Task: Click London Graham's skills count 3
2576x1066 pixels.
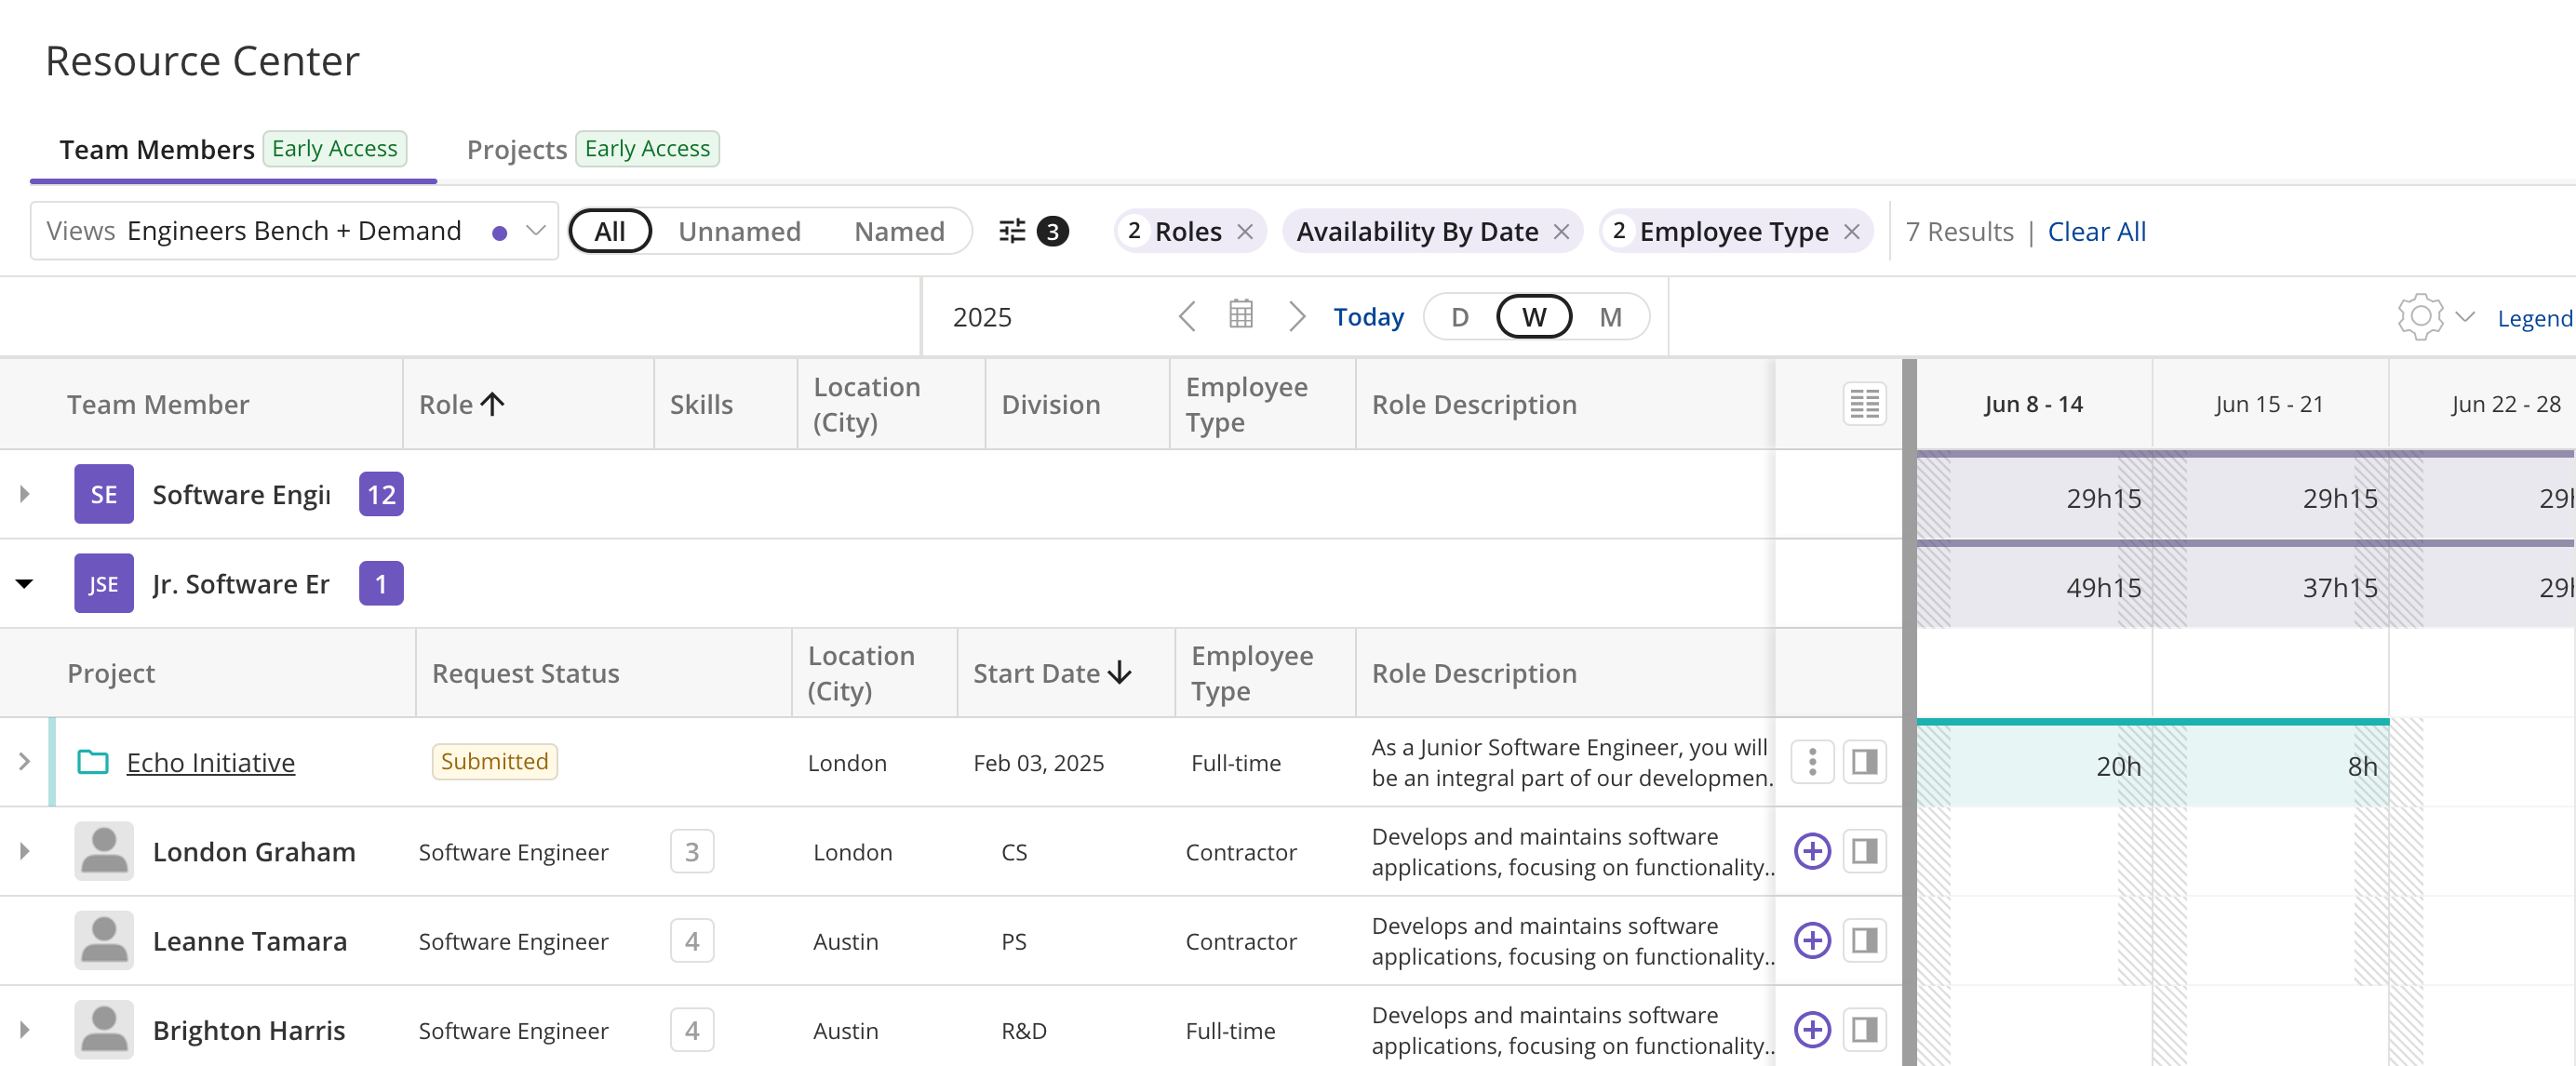Action: (692, 851)
